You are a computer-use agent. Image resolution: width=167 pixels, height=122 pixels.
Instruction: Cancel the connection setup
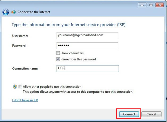(x=151, y=114)
